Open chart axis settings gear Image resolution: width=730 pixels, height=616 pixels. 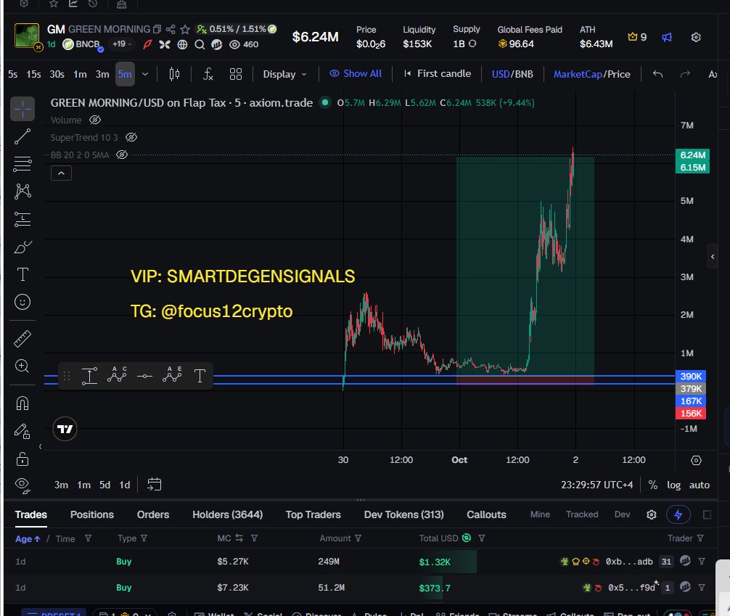(696, 460)
